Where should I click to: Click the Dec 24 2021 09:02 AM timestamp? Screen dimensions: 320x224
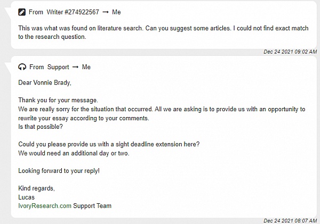coord(290,52)
